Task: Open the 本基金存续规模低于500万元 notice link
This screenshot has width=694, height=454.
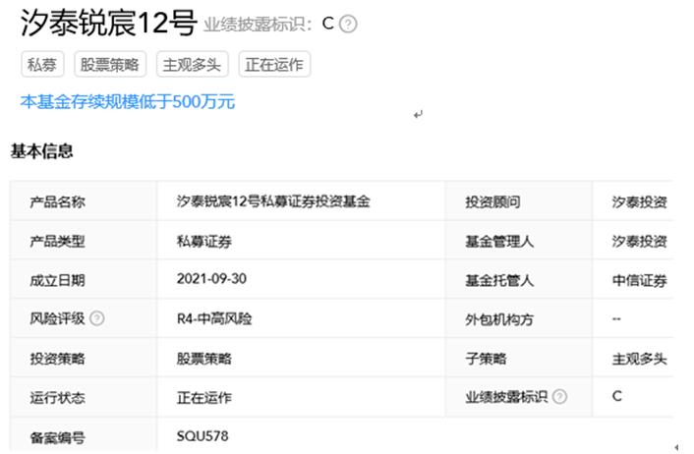Action: click(128, 102)
